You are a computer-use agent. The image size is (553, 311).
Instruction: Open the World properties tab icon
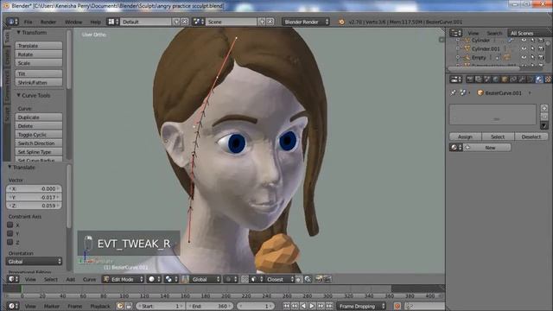point(496,79)
